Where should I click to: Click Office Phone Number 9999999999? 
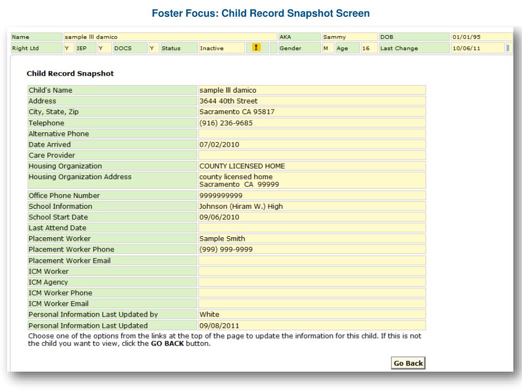221,195
